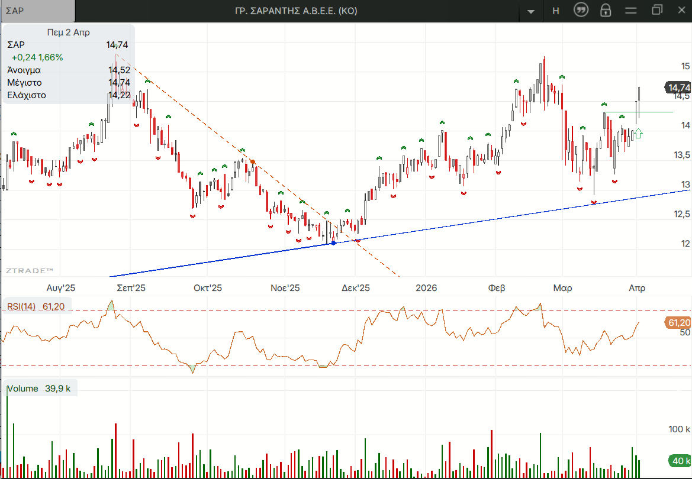Select the orange dashed trendline anchor dot

(253, 162)
